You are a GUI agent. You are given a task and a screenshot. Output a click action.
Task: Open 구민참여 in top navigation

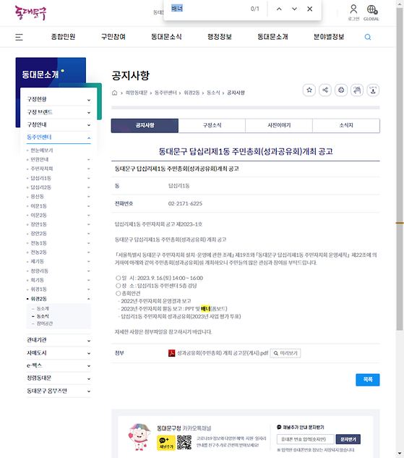tap(113, 37)
